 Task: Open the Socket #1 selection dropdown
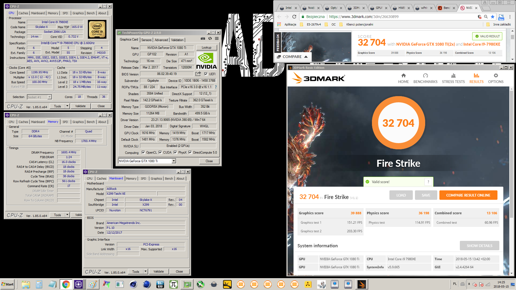coord(50,97)
